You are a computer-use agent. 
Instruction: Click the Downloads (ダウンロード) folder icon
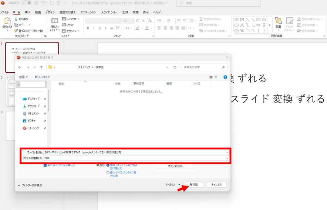25,106
